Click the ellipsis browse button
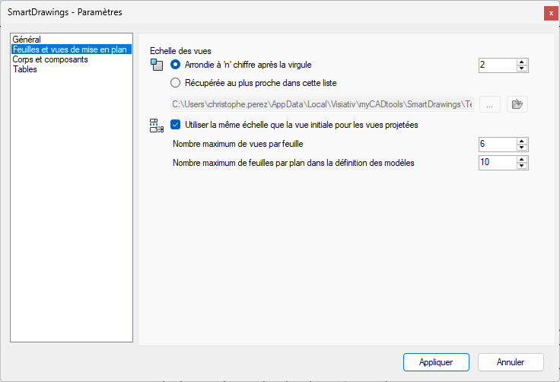 point(489,104)
